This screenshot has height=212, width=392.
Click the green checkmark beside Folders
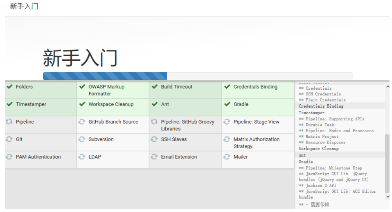coord(9,87)
